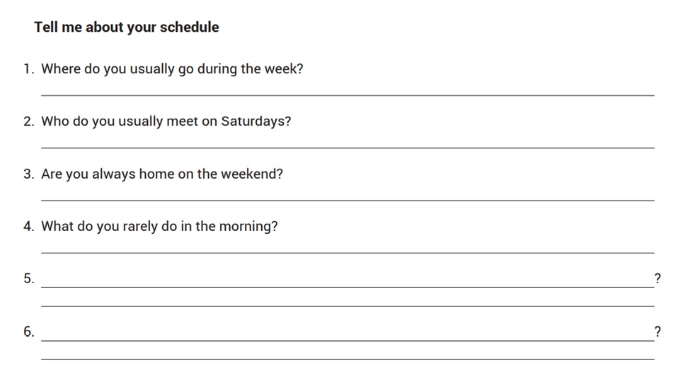
Task: Click the answer line under question 1
Action: (x=347, y=95)
